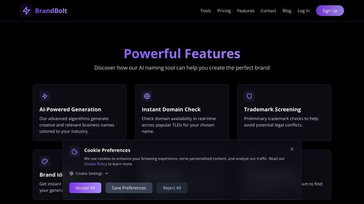The image size is (364, 204).
Task: Dismiss cookie banner with the X icon
Action: click(292, 149)
